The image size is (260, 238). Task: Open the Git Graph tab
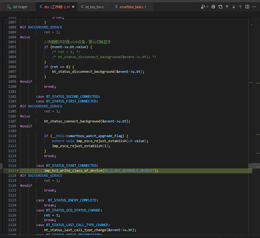pos(18,7)
